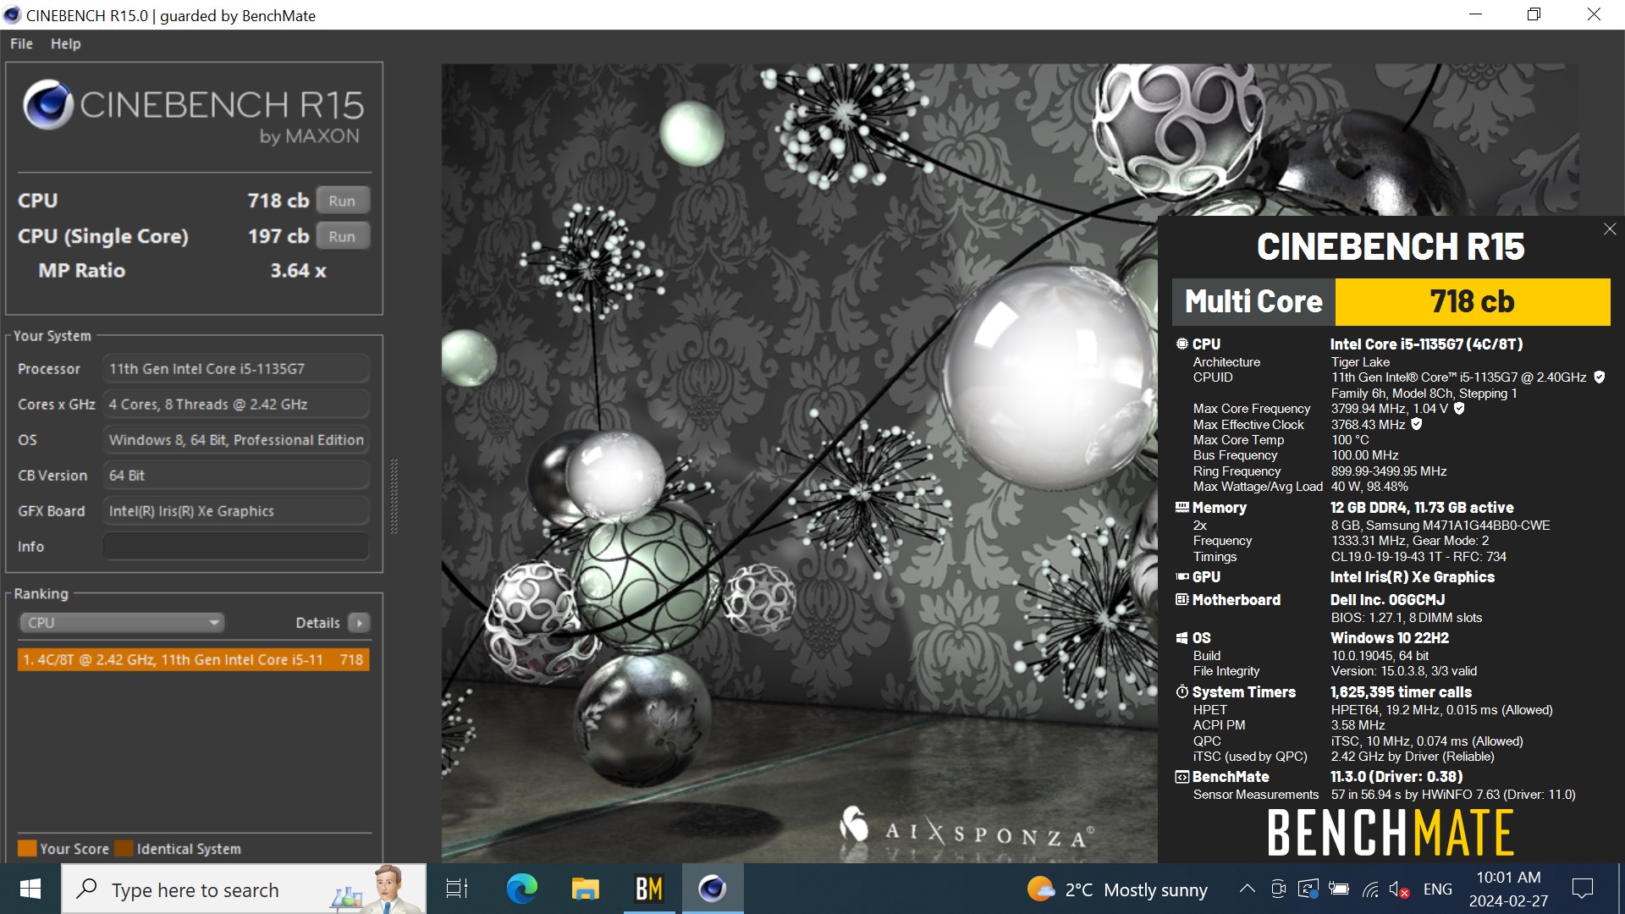The width and height of the screenshot is (1625, 914).
Task: Open the Ranking CPU dropdown
Action: 121,623
